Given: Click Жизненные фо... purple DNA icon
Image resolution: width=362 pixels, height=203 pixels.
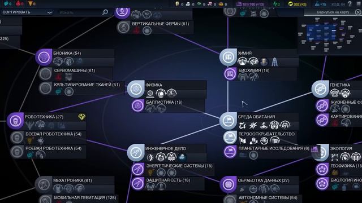Looking at the screenshot, I should click(322, 105).
